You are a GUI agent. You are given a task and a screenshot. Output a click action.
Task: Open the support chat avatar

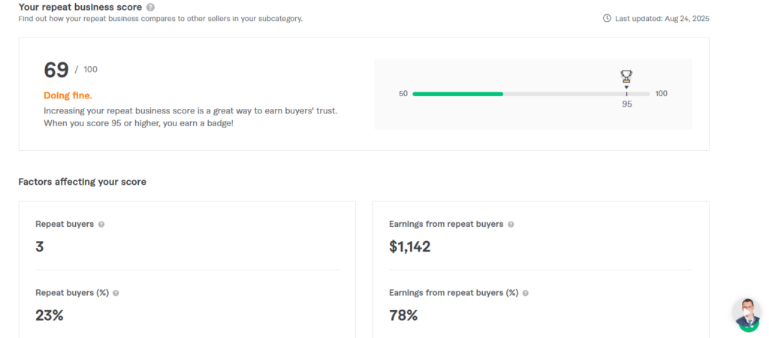coord(746,315)
